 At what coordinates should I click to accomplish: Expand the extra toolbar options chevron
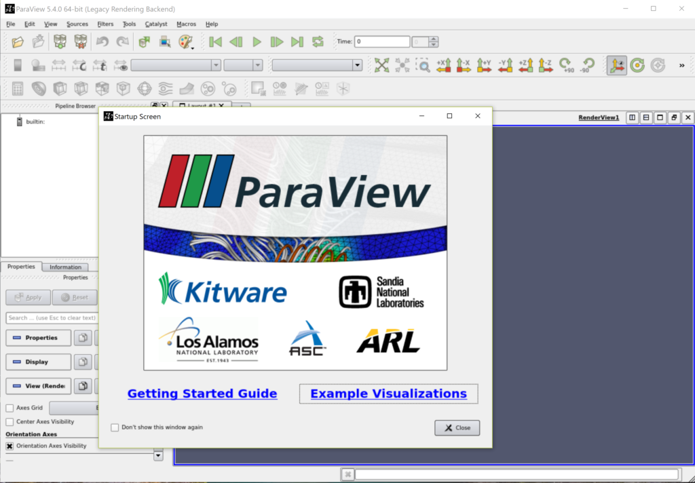(x=681, y=65)
